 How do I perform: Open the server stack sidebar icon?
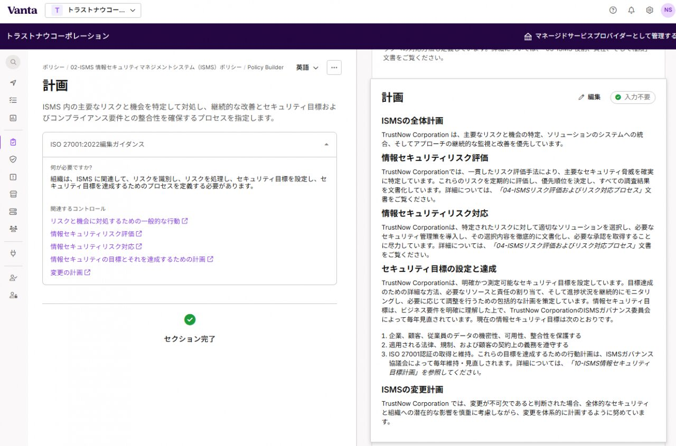13,212
